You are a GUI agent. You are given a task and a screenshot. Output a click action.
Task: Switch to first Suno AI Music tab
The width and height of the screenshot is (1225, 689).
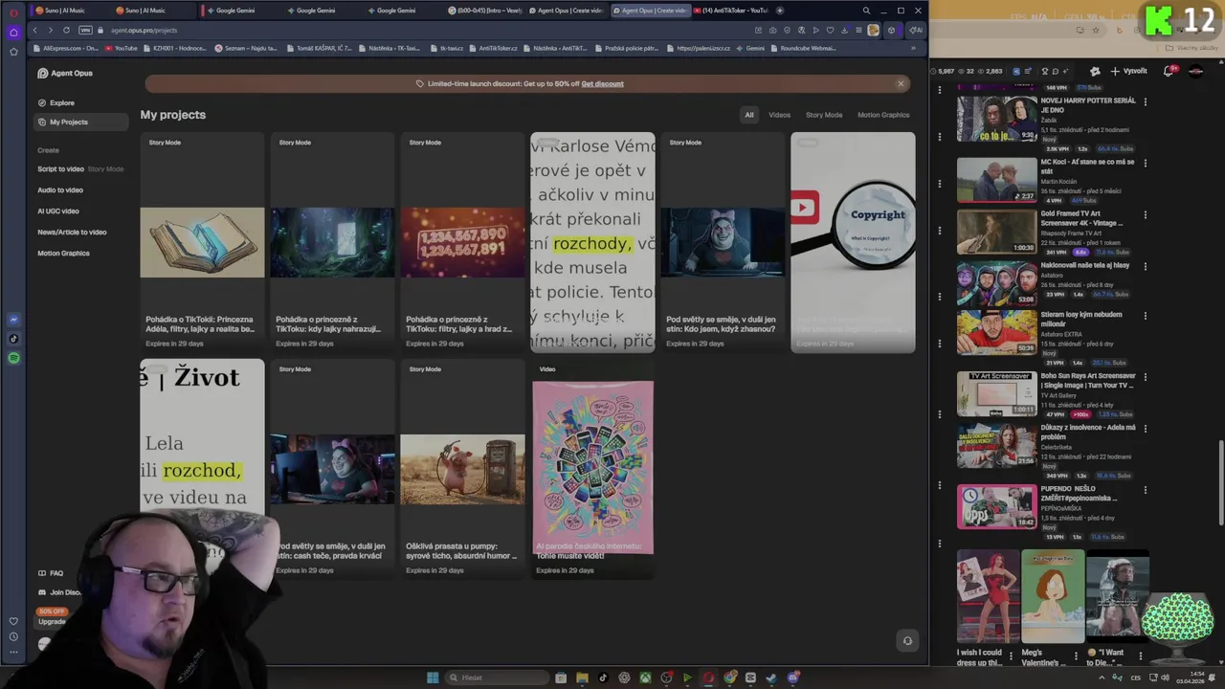coord(64,11)
